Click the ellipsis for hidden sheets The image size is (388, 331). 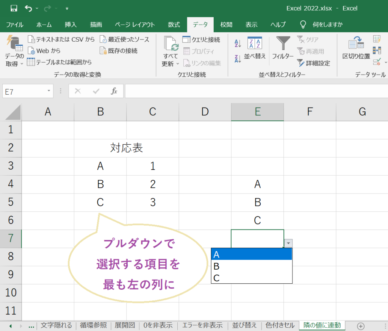31,326
